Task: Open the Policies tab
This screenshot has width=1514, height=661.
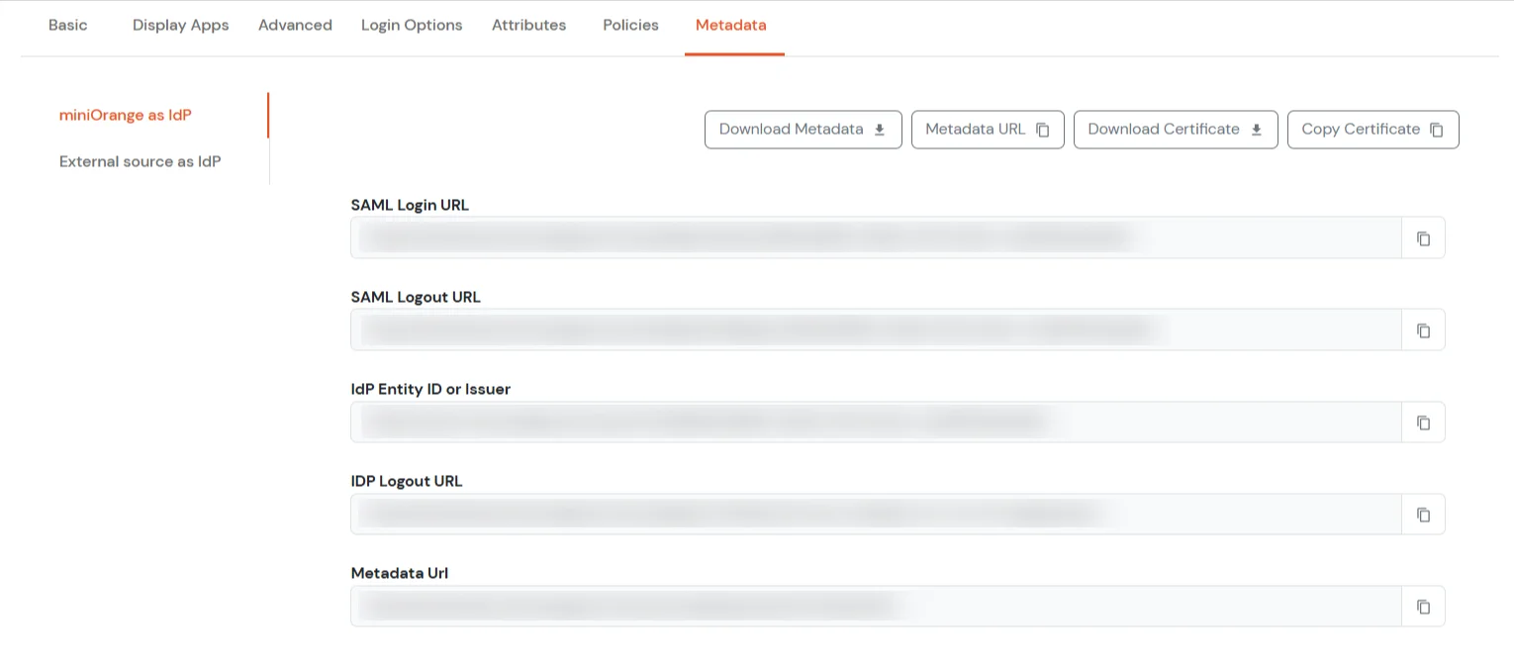Action: 629,25
